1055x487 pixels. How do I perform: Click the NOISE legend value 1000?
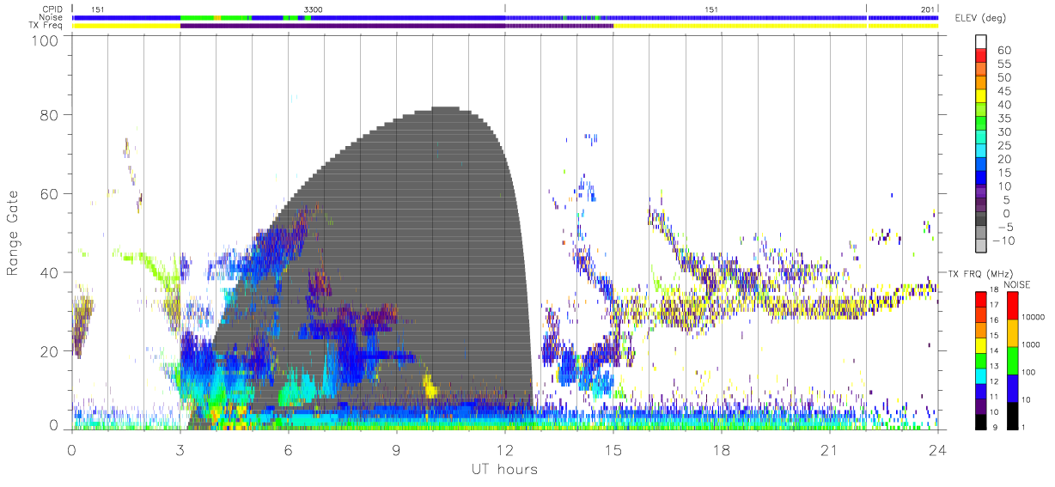pyautogui.click(x=1029, y=345)
